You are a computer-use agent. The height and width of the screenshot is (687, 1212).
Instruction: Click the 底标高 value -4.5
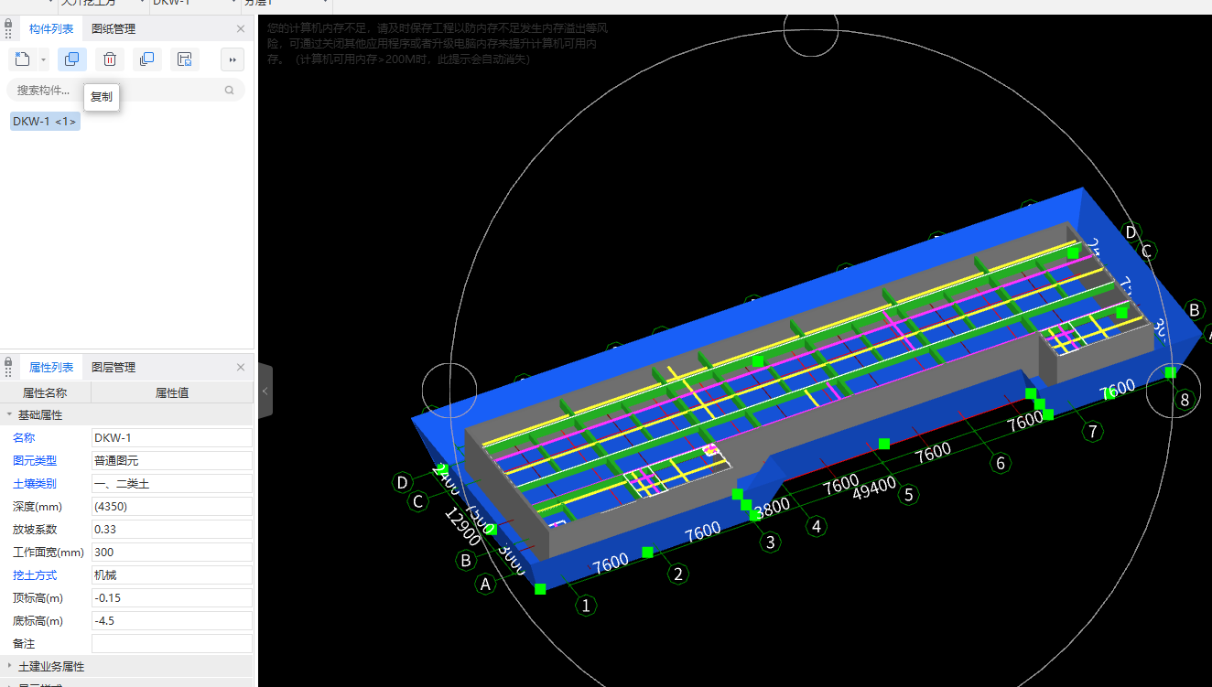[171, 620]
